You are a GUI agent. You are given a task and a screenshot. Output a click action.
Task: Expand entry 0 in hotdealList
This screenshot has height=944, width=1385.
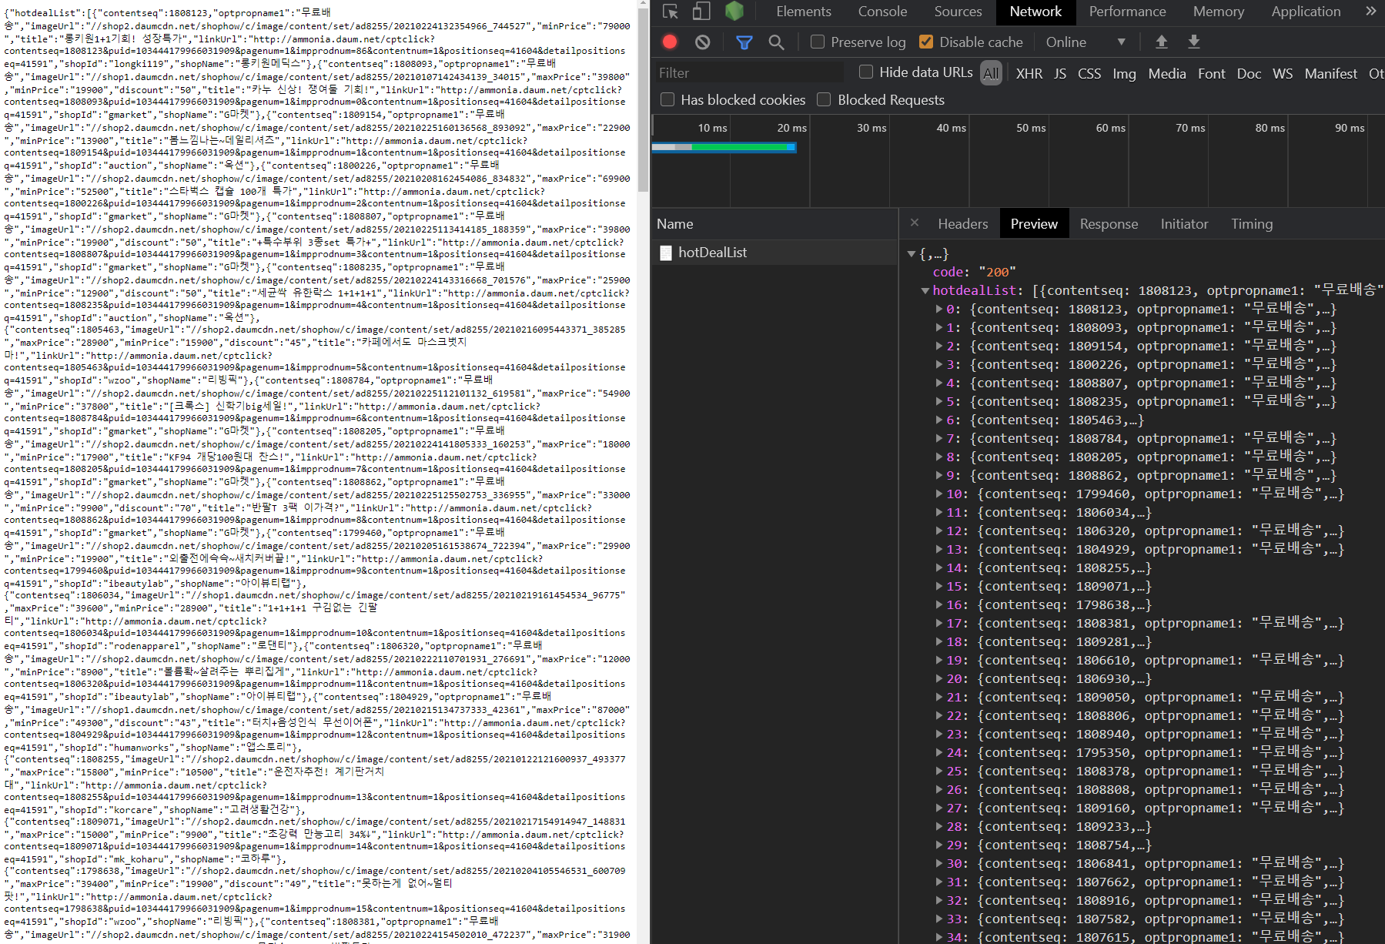938,309
